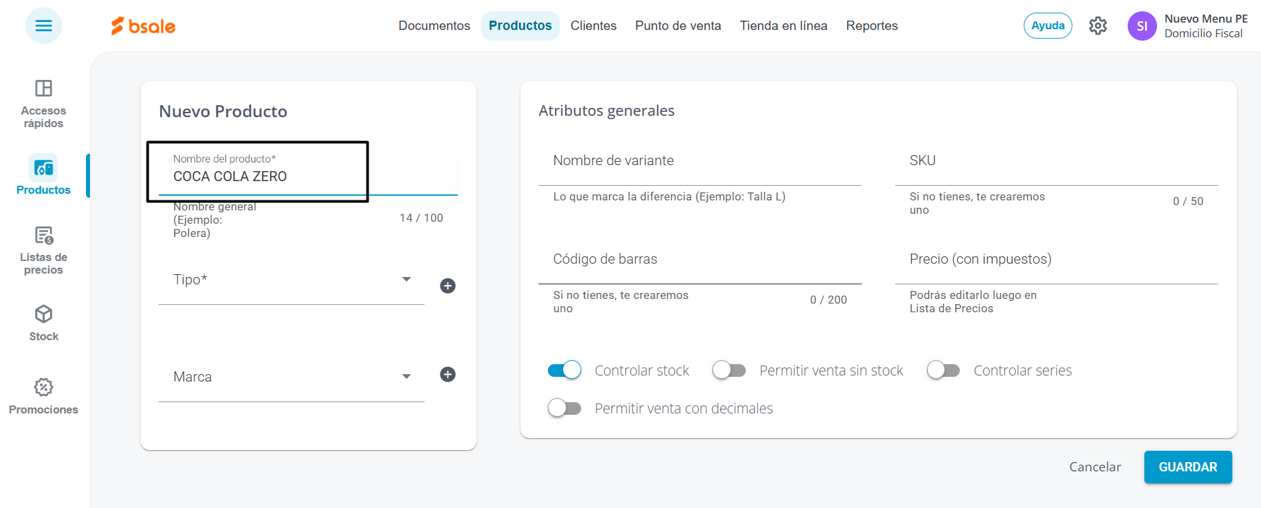Click the Atributos generales heading
1261x508 pixels.
607,111
